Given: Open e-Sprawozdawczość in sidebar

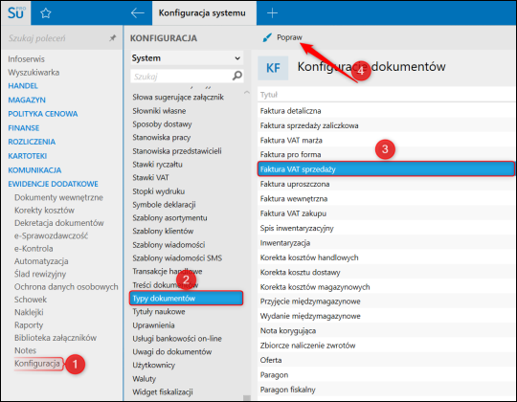Looking at the screenshot, I should coord(51,235).
